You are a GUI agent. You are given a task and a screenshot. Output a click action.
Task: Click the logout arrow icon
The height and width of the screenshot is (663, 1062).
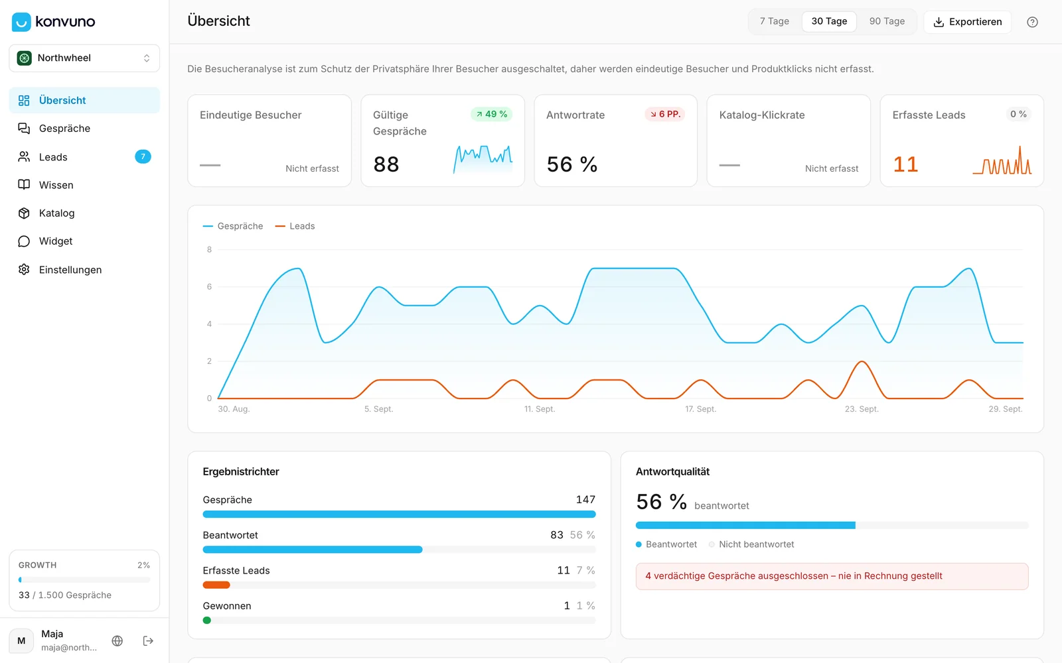[148, 640]
